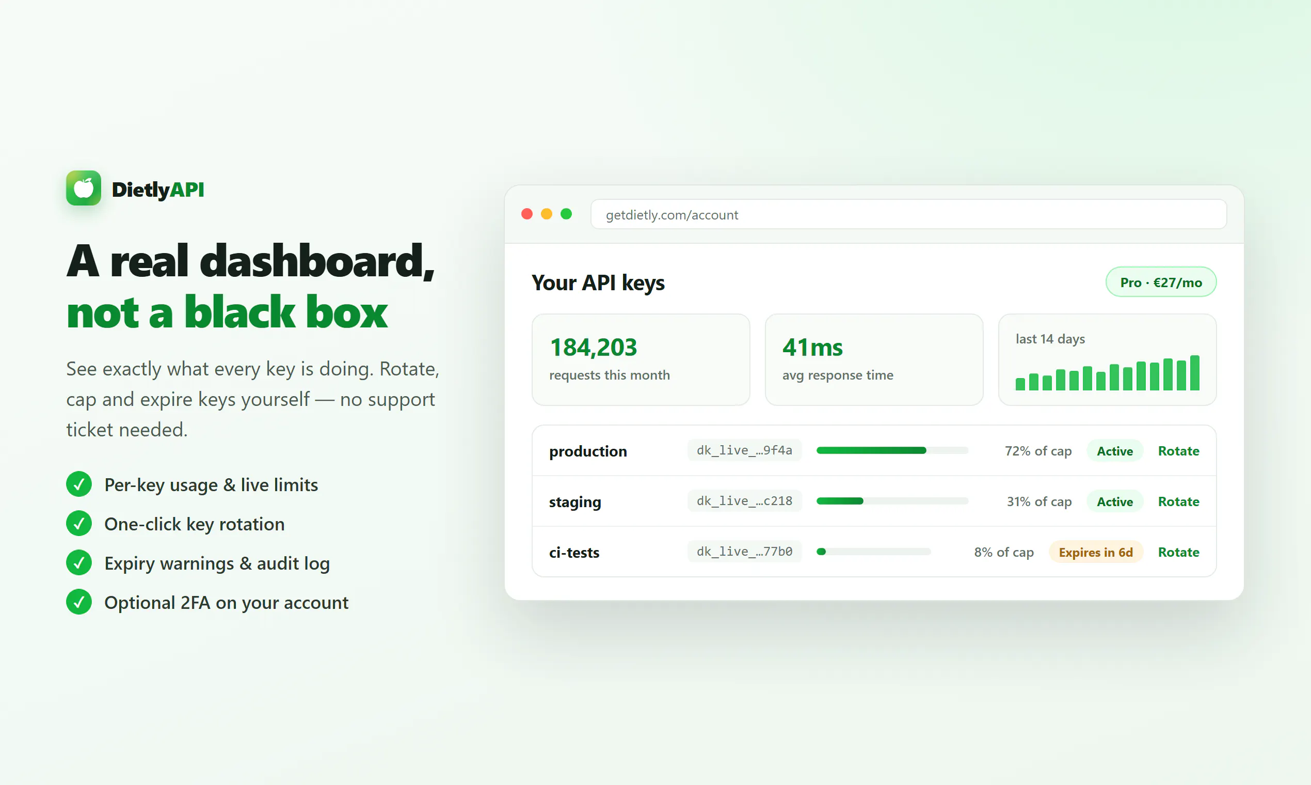Click the Active badge for staging
This screenshot has width=1311, height=785.
pyautogui.click(x=1115, y=501)
